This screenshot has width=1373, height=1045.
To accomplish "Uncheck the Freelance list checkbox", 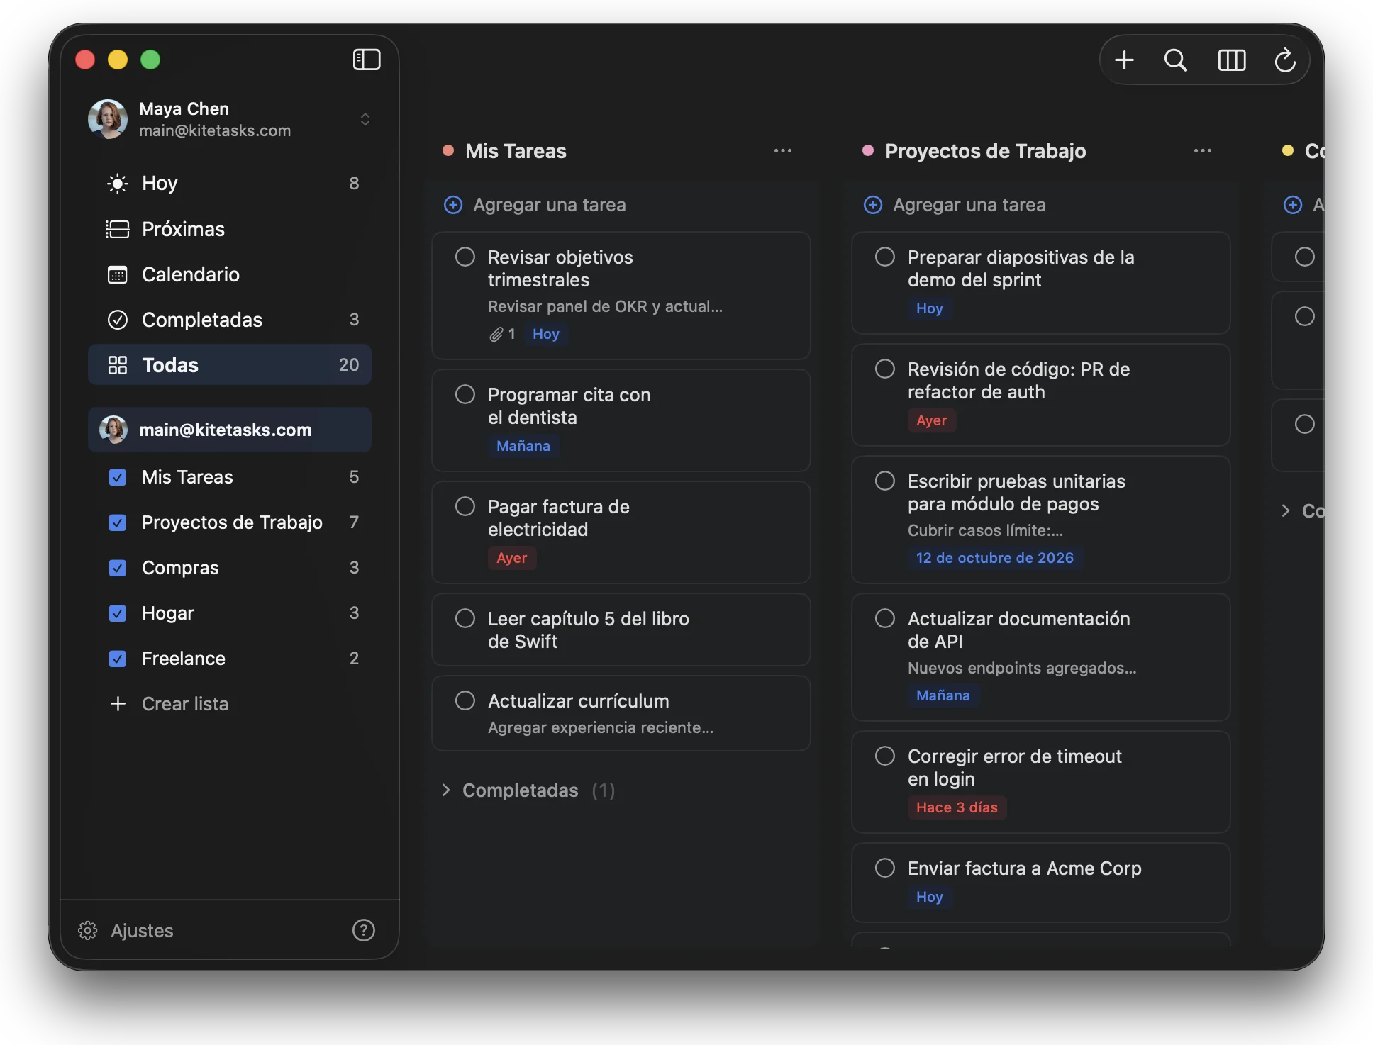I will 118,659.
